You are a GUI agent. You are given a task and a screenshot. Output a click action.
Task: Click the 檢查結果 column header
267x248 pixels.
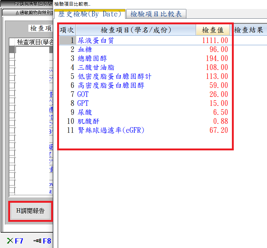(249, 30)
